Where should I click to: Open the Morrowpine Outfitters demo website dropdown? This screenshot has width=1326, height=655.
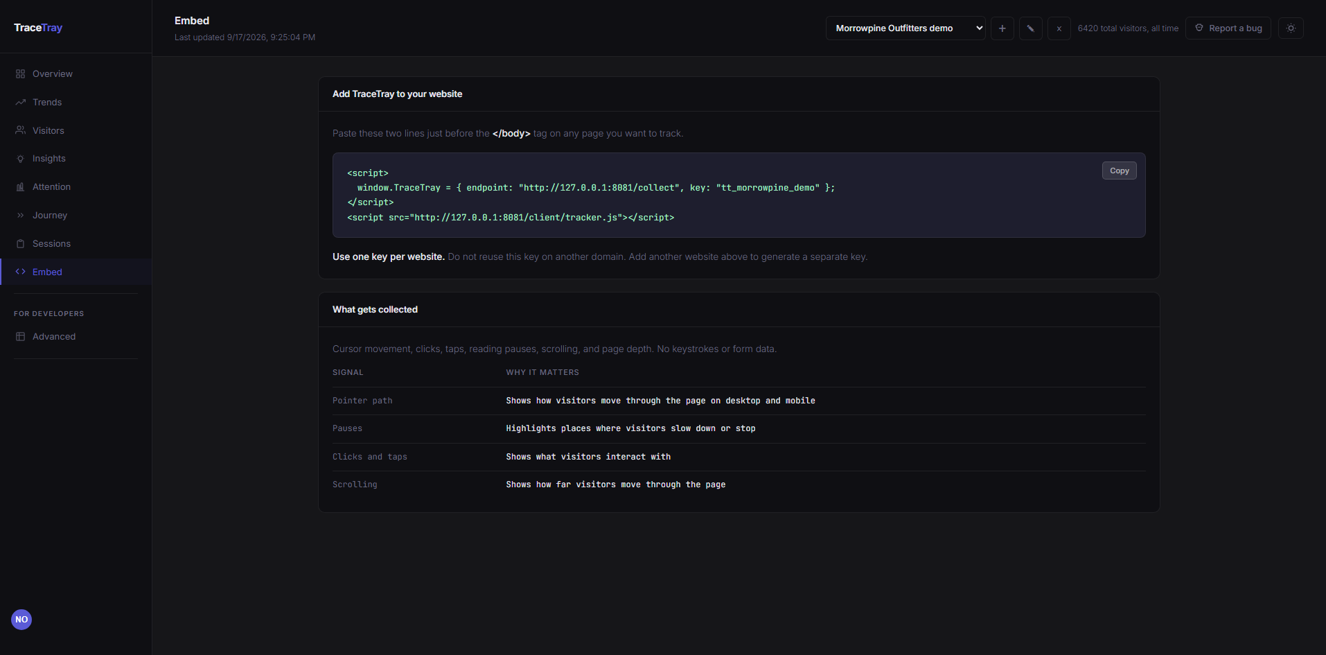coord(905,28)
